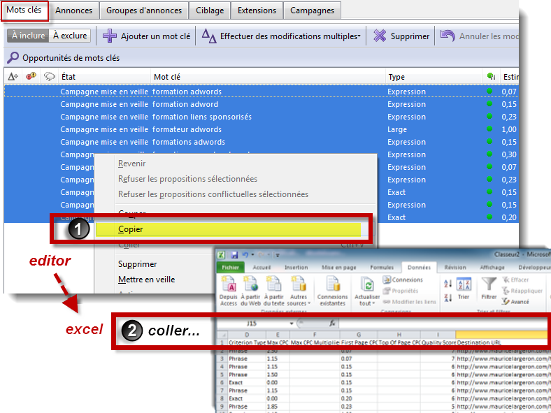The width and height of the screenshot is (551, 413).
Task: Open the Excel Mise en page tab
Action: coord(338,268)
